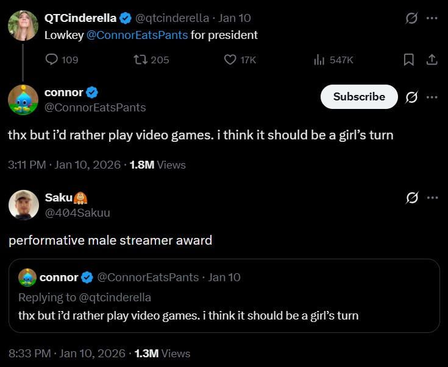This screenshot has width=448, height=367.
Task: Open view analytics showing 547K
Action: (x=319, y=60)
